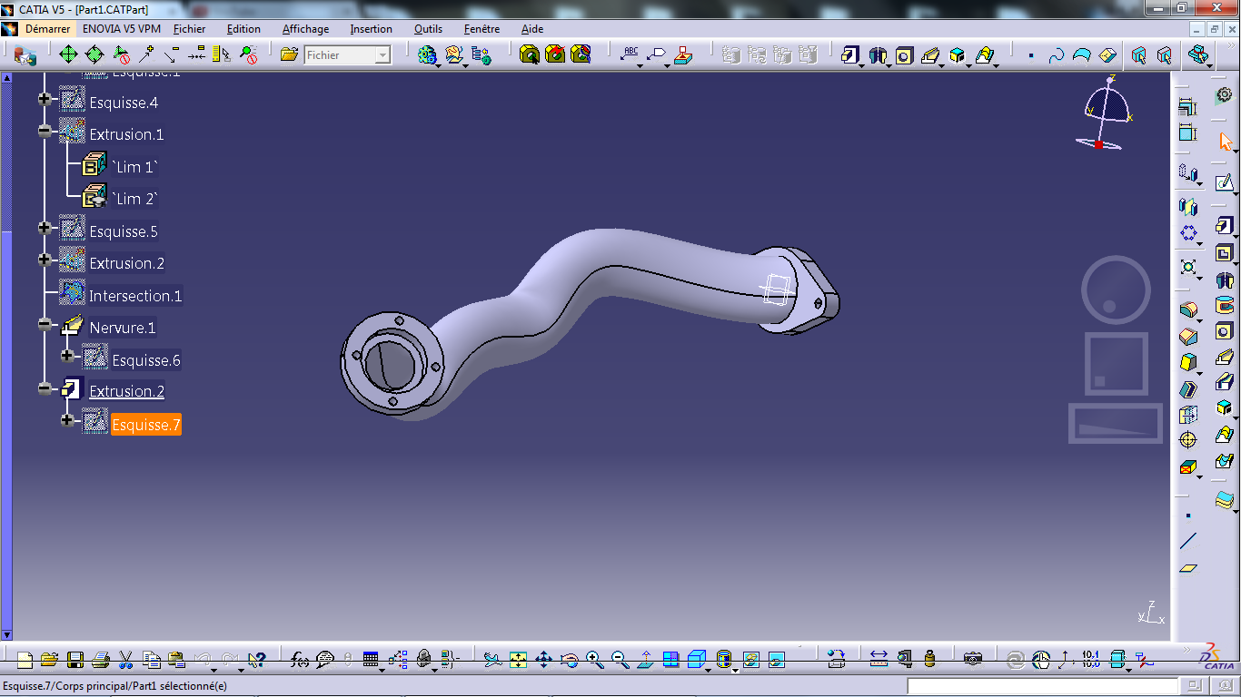Expand the Esquisse.5 tree node
This screenshot has width=1241, height=697.
tap(44, 228)
